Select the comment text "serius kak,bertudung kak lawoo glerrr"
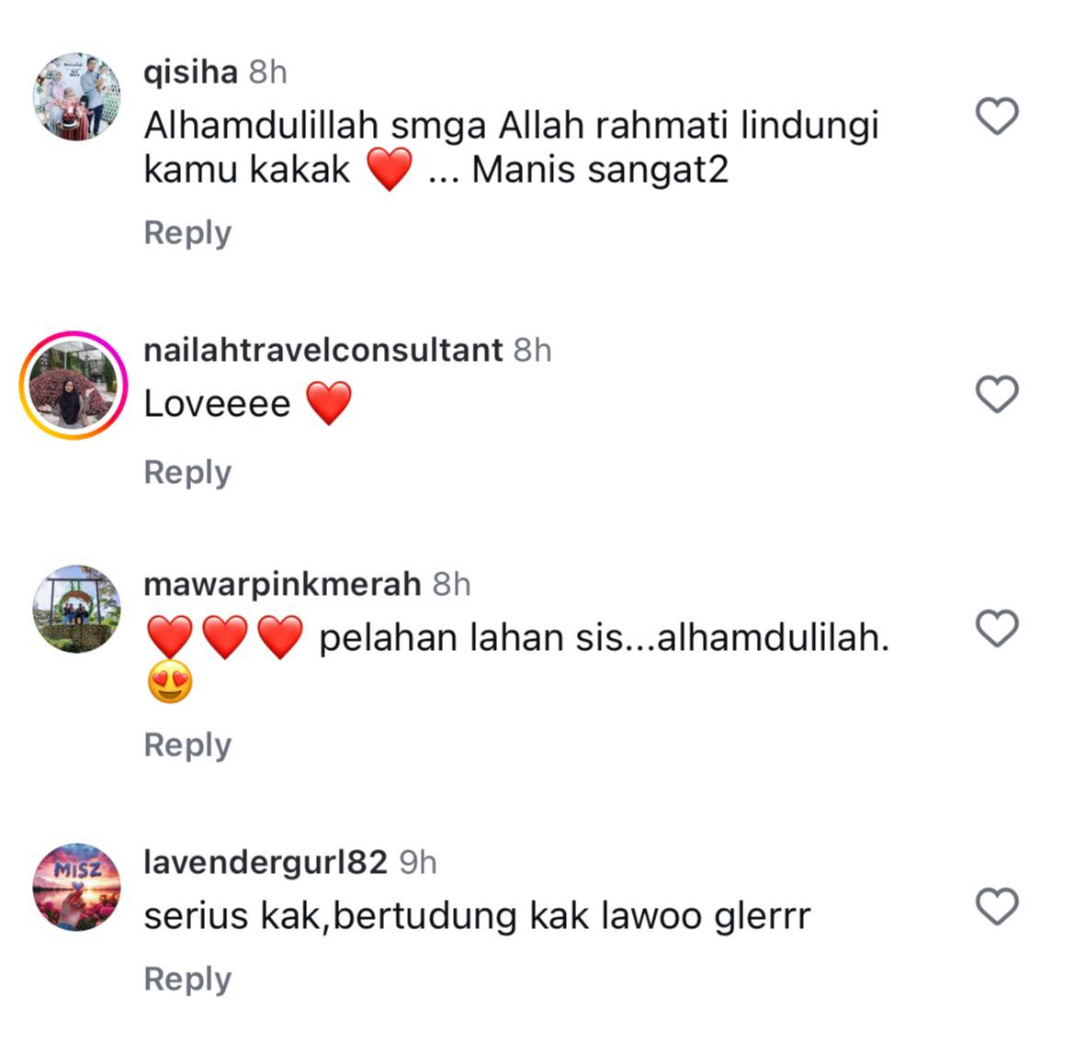Screen dimensions: 1074x1053 [x=478, y=917]
